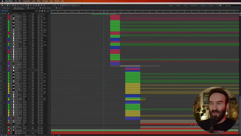This screenshot has height=136, width=241.
Task: Click the Search Help field
Action: (x=232, y=5)
